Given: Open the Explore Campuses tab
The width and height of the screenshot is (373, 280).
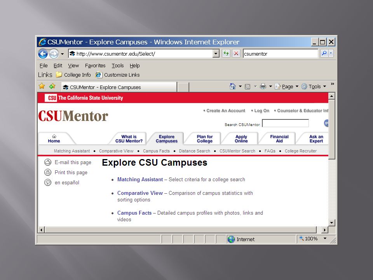Looking at the screenshot, I should coord(167,138).
